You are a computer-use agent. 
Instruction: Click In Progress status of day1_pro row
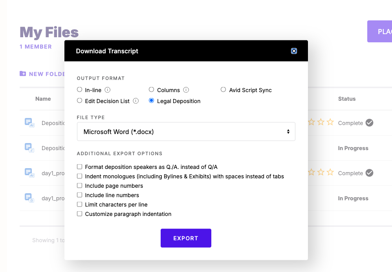coord(353,198)
